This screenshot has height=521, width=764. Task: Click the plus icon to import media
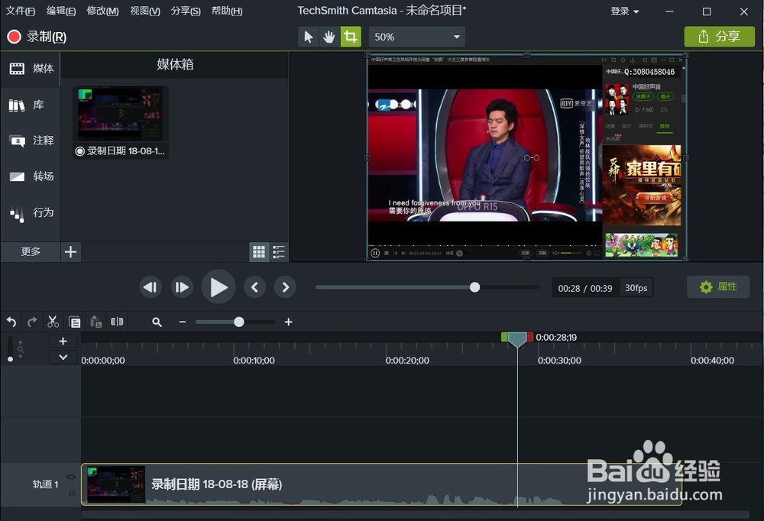(70, 251)
